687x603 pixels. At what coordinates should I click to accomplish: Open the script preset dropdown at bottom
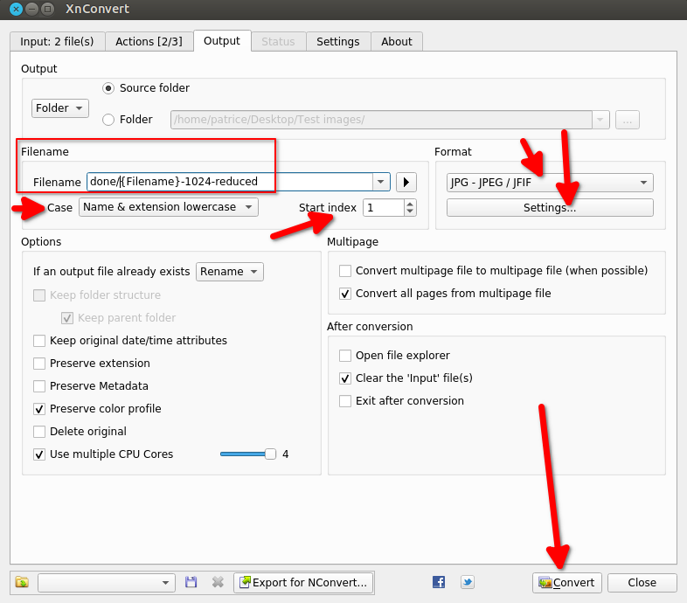click(x=107, y=583)
